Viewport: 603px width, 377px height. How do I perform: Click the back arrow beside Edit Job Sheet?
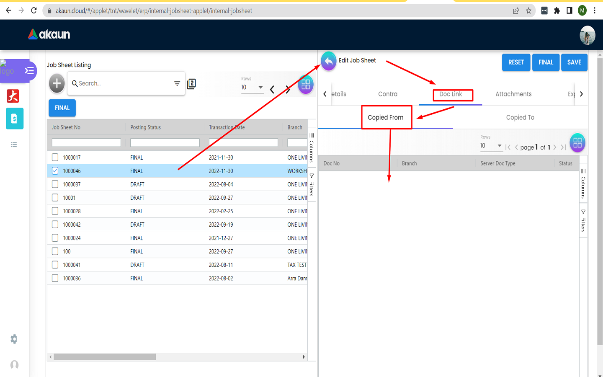point(329,62)
